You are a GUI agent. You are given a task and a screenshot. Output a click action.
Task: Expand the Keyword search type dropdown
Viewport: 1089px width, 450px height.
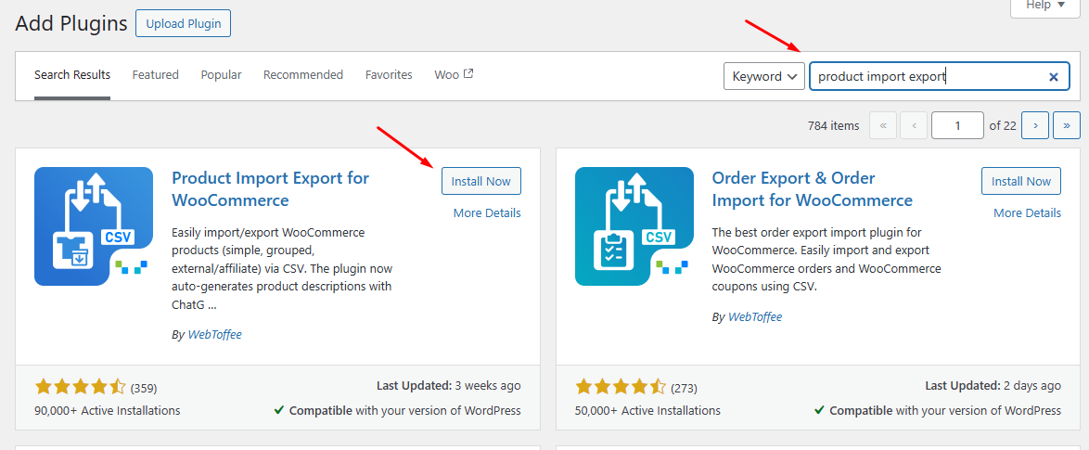(x=764, y=76)
